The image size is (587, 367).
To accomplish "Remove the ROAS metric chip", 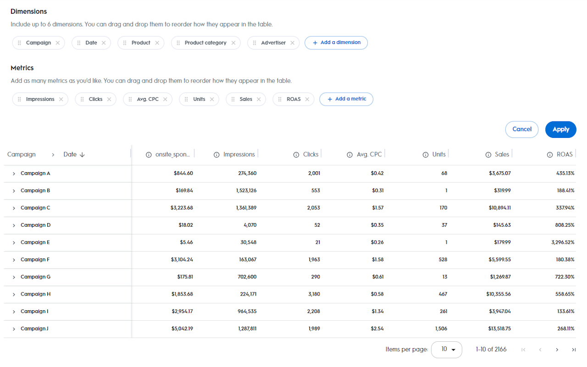I will [x=307, y=99].
